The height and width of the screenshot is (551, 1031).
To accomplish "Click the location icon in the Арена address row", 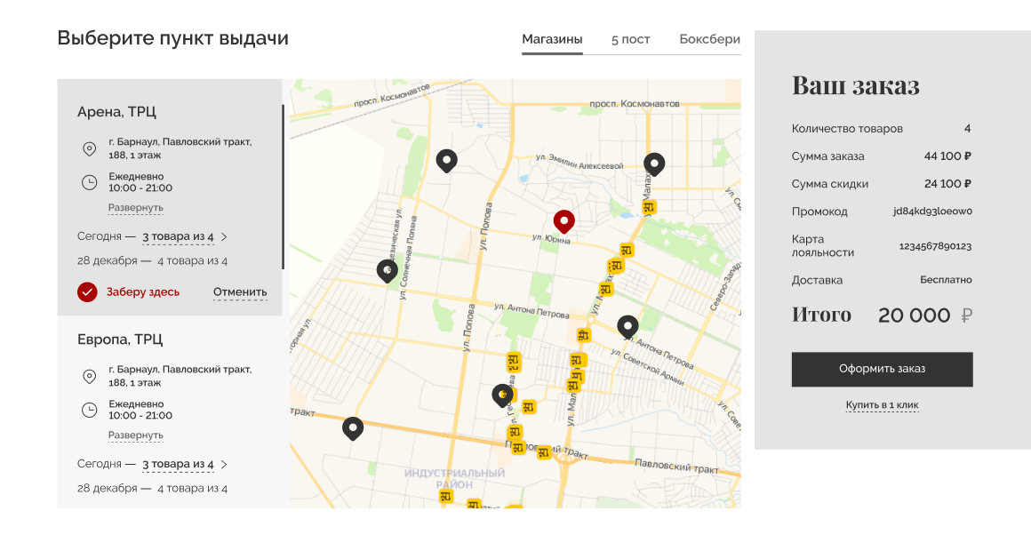I will pyautogui.click(x=89, y=148).
